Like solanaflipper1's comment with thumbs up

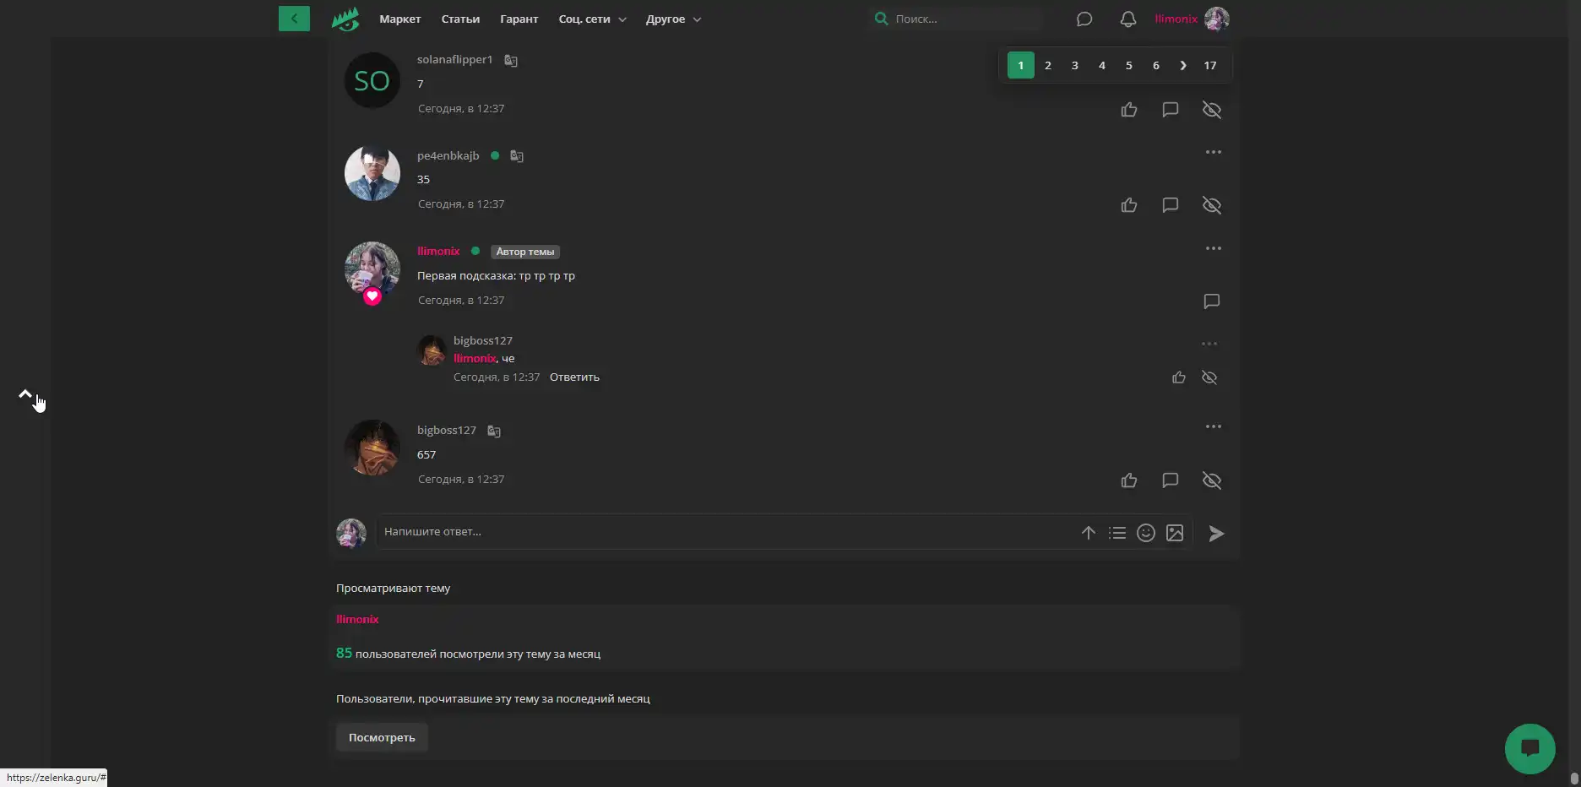pos(1129,110)
